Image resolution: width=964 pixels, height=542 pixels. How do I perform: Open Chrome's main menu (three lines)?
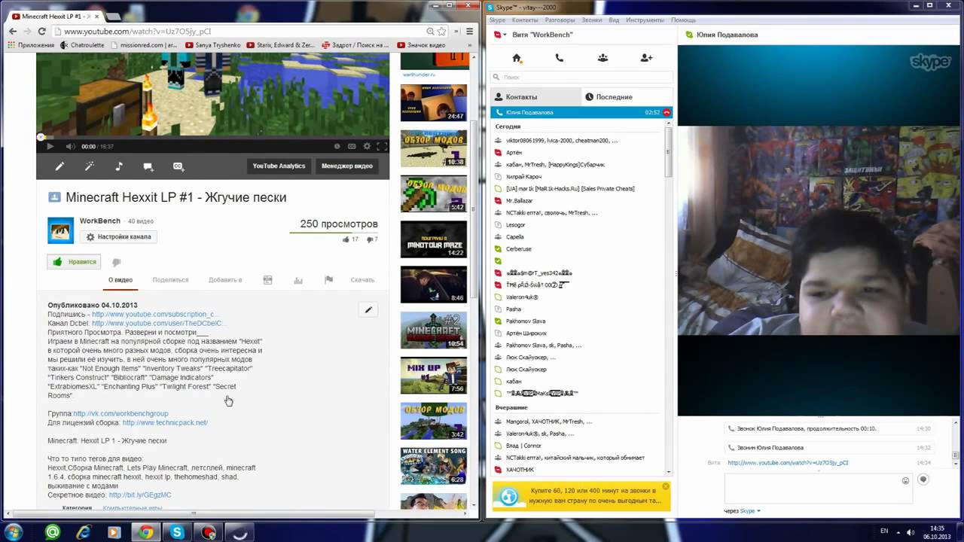point(469,32)
